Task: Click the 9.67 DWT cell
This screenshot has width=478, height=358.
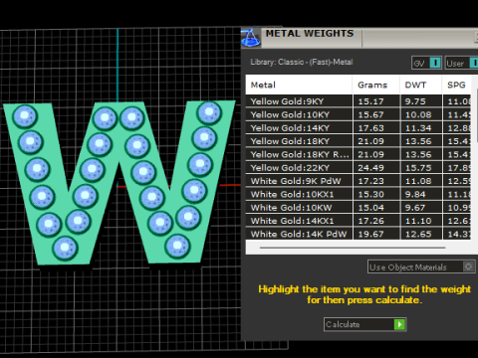Action: click(x=421, y=208)
